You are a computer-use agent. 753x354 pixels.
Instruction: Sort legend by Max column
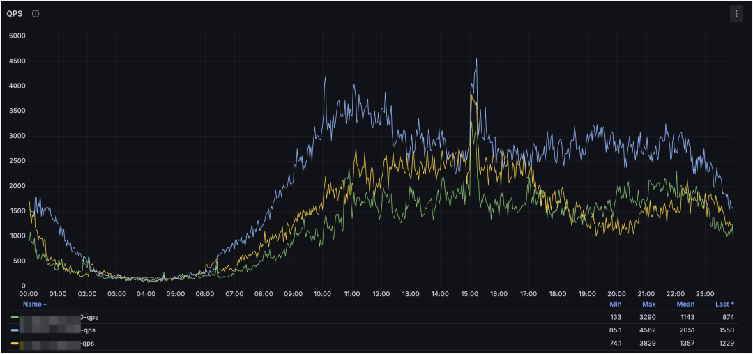point(649,304)
